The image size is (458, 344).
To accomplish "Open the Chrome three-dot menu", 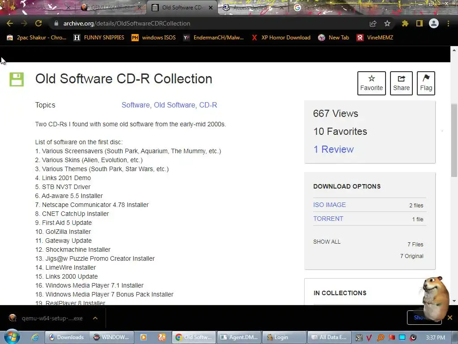I will click(448, 23).
